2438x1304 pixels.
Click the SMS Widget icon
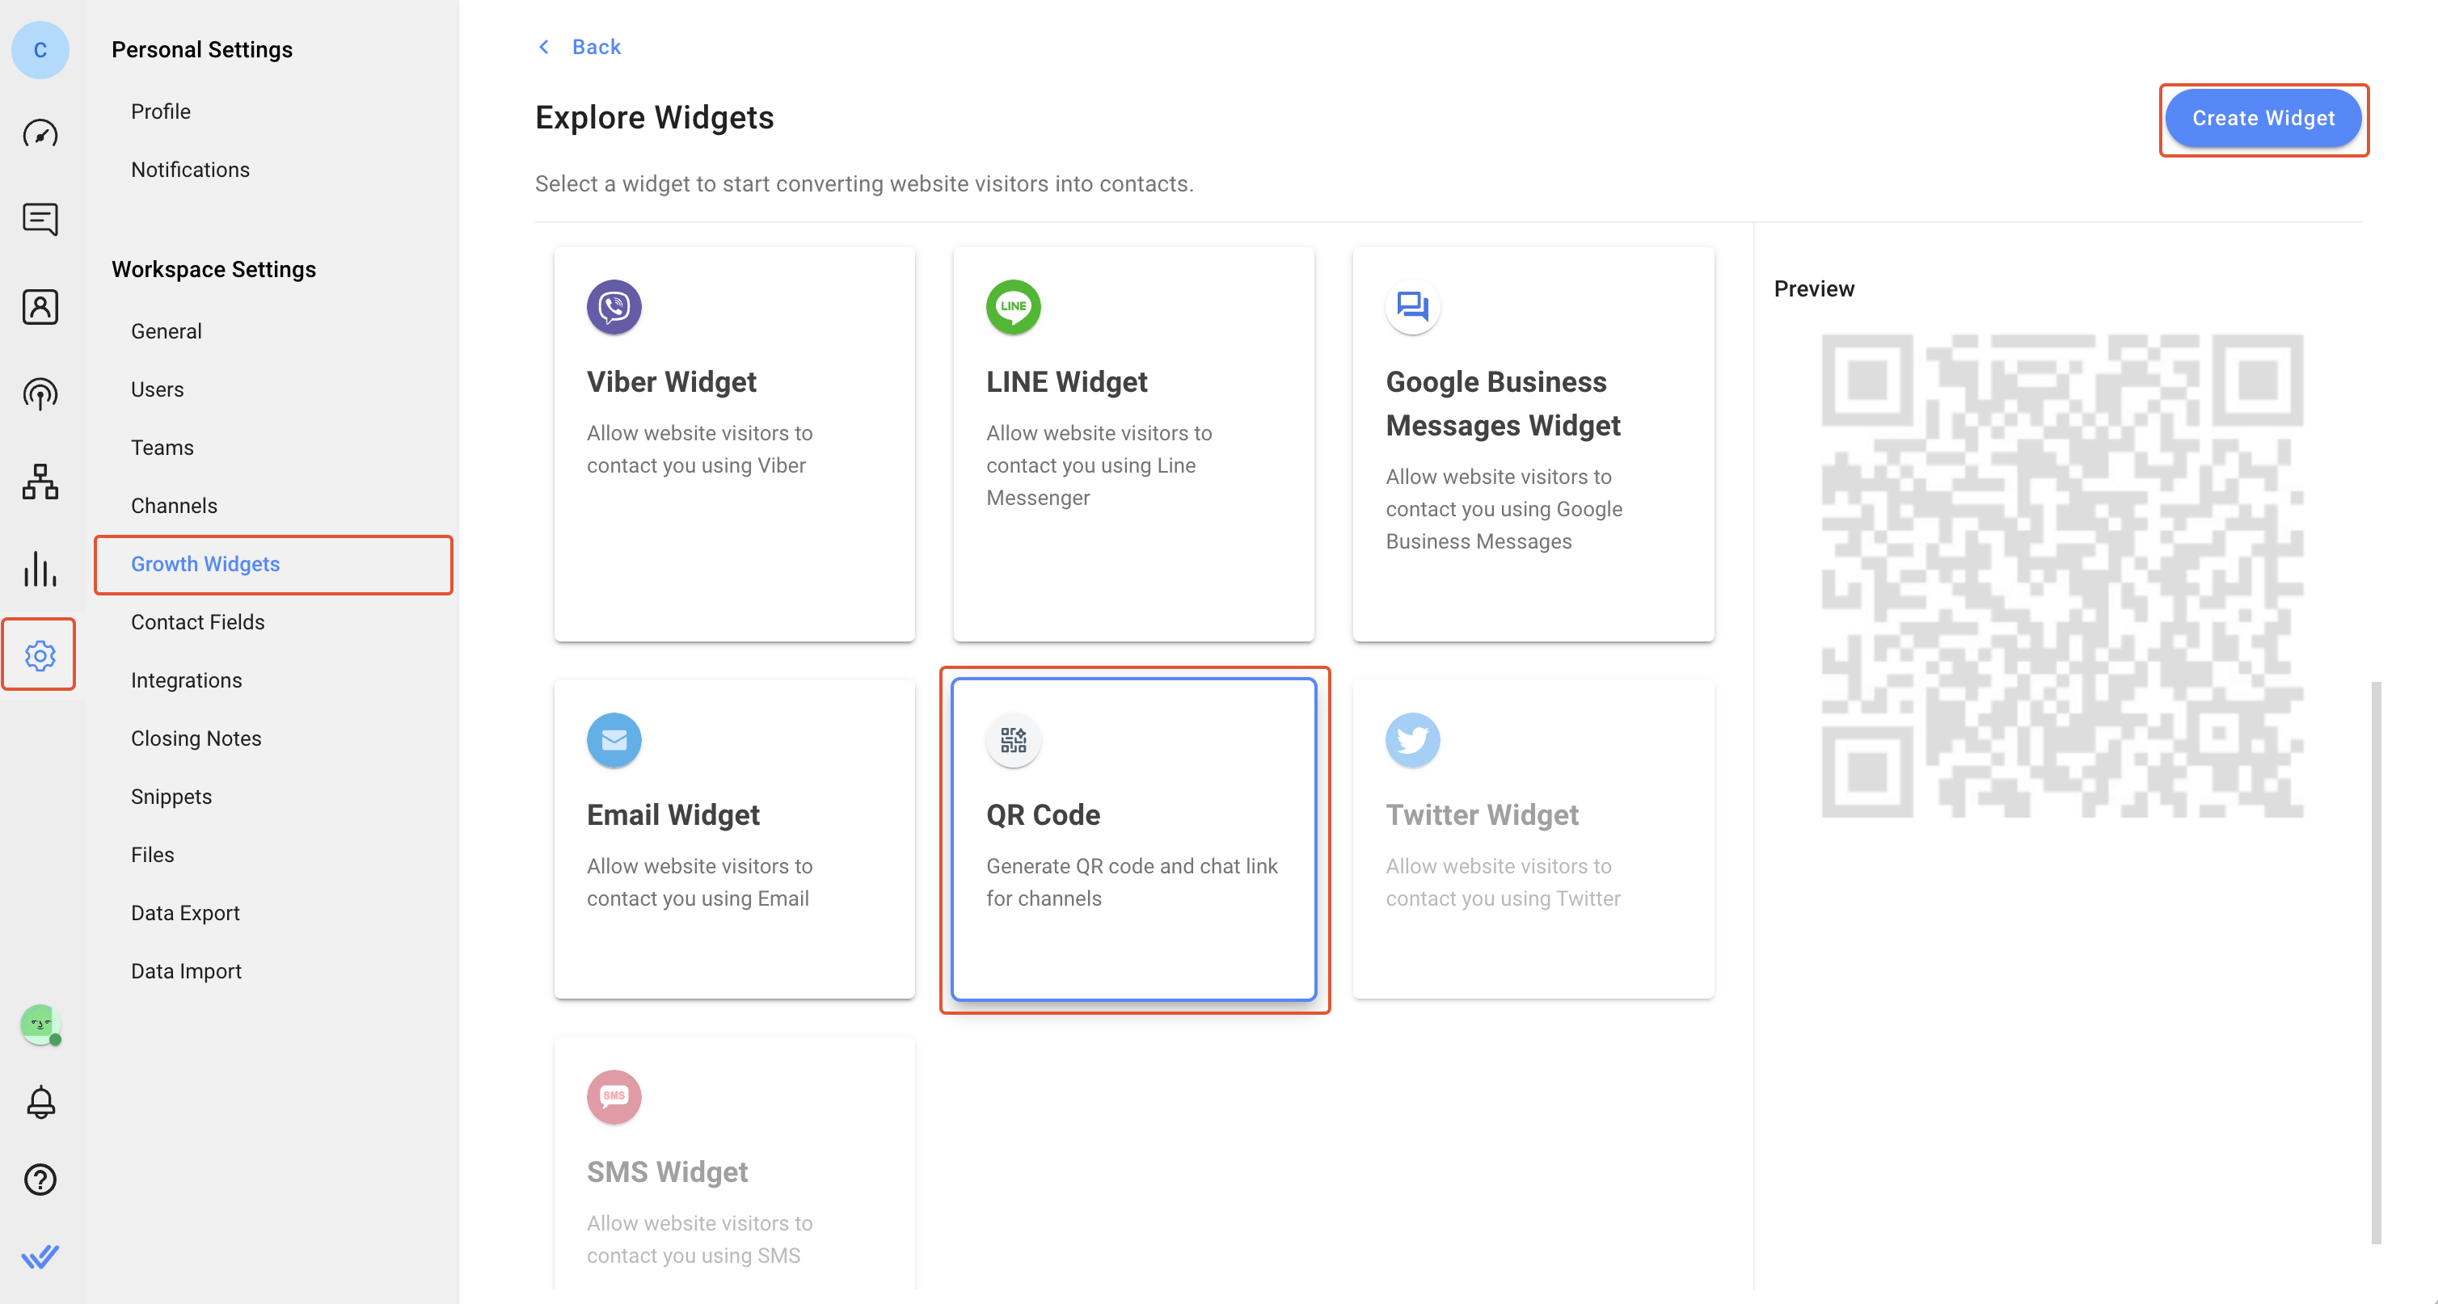[x=614, y=1095]
